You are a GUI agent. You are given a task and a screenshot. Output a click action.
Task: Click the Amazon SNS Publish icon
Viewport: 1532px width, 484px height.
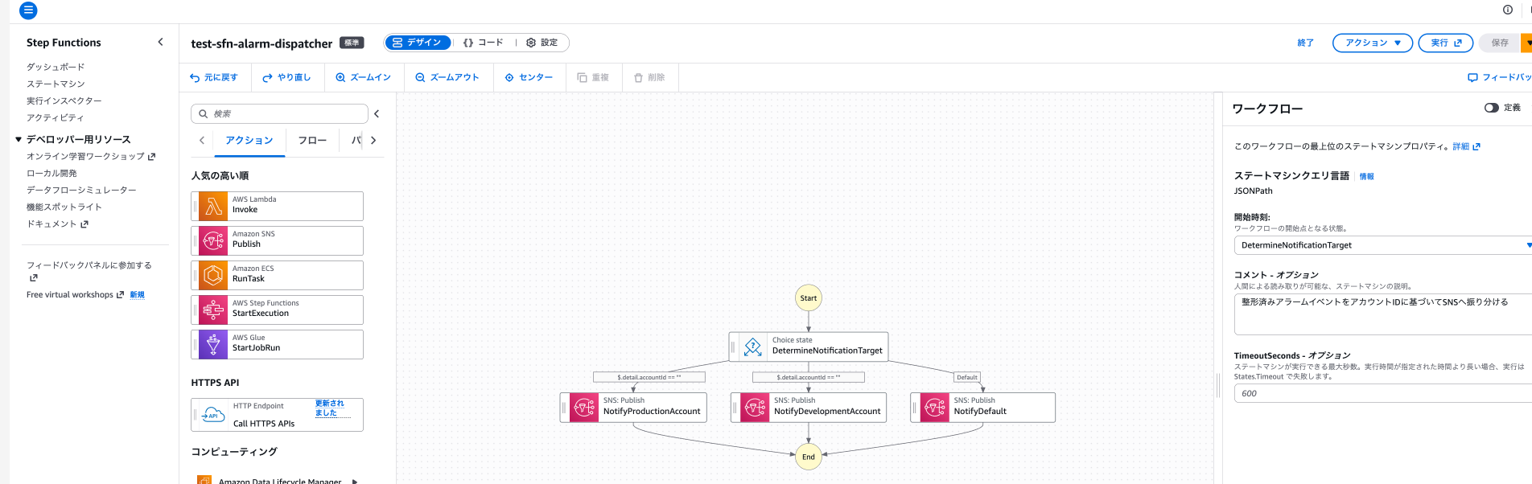point(213,240)
